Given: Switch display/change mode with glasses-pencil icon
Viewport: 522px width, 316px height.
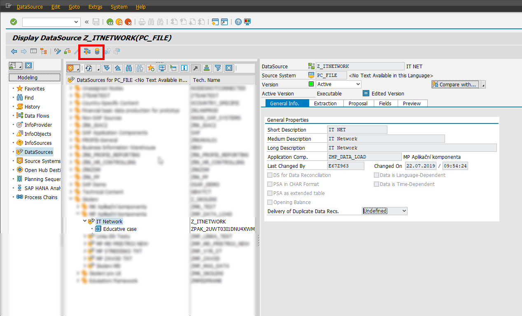Looking at the screenshot, I should point(57,51).
